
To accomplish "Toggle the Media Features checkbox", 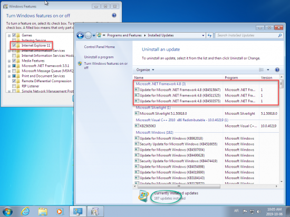I will 14,61.
